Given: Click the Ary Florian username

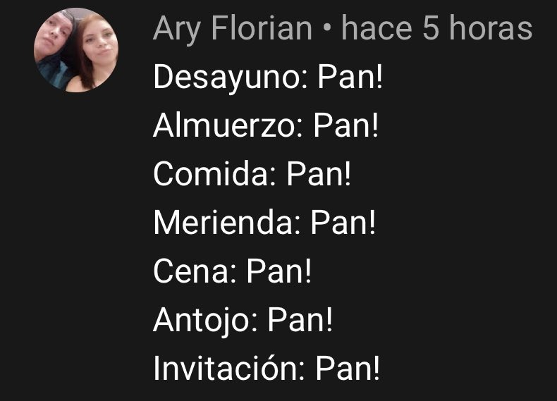Looking at the screenshot, I should click(233, 29).
